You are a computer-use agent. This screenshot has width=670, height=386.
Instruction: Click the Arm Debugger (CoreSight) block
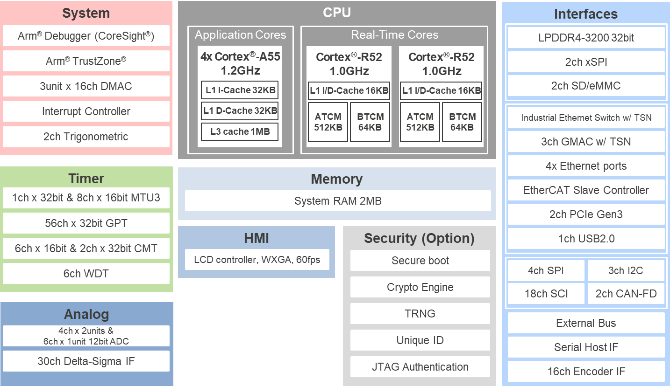[86, 36]
